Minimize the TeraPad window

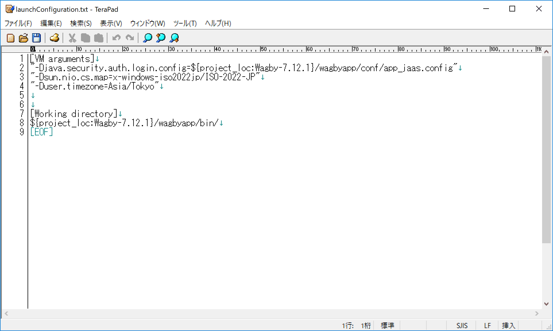[x=486, y=9]
